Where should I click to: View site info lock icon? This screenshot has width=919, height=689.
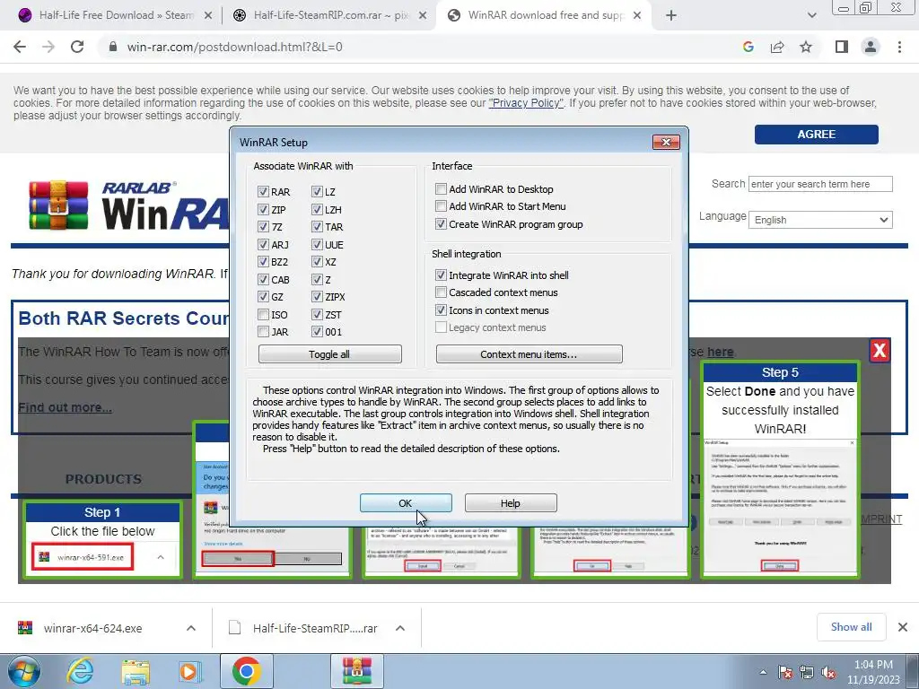113,47
